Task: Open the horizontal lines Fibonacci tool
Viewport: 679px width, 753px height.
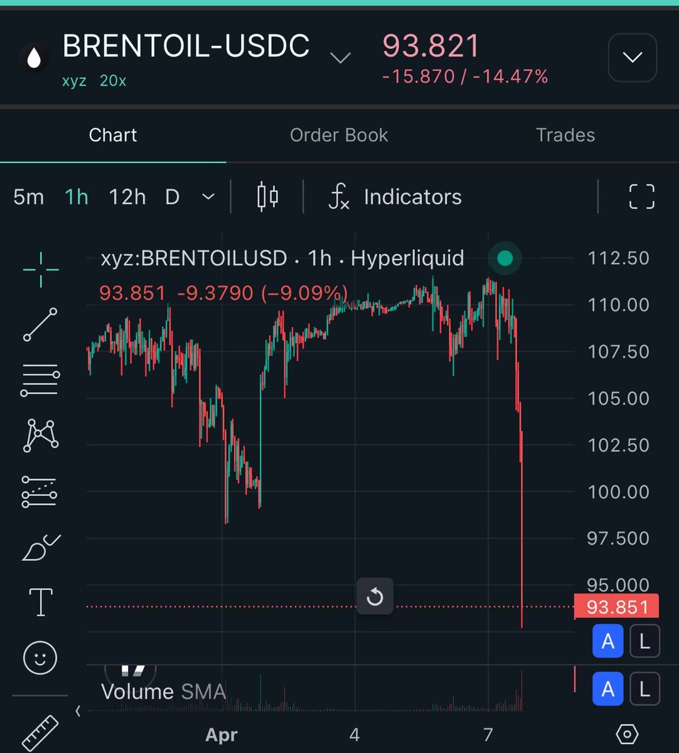Action: [x=41, y=380]
